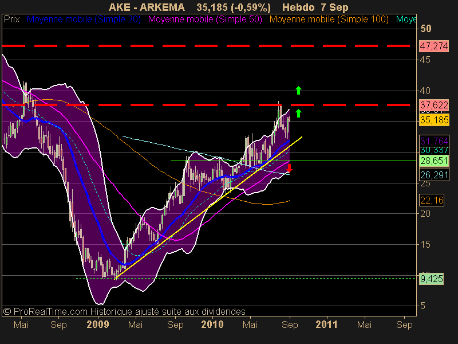The height and width of the screenshot is (344, 458).
Task: Click the green 9,425 price tag
Action: (x=432, y=279)
